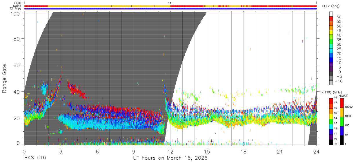Click range gate tick label 100
The height and width of the screenshot is (164, 356).
[15, 14]
